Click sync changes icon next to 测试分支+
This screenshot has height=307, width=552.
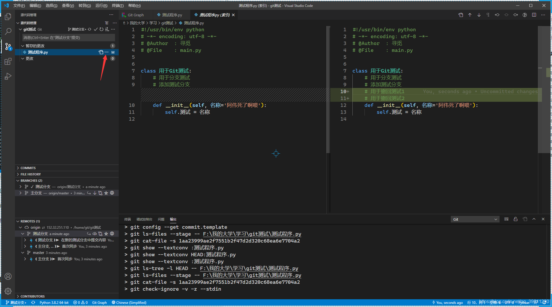[x=89, y=29]
